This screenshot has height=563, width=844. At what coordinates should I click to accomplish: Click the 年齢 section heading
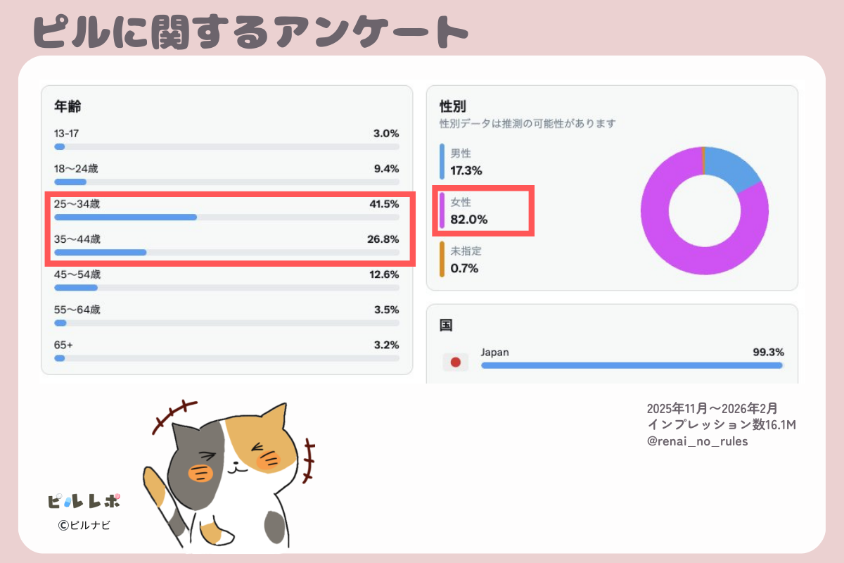coord(68,106)
